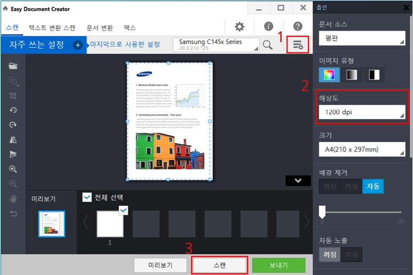The width and height of the screenshot is (413, 275).
Task: Select the crop tool icon
Action: click(x=13, y=95)
